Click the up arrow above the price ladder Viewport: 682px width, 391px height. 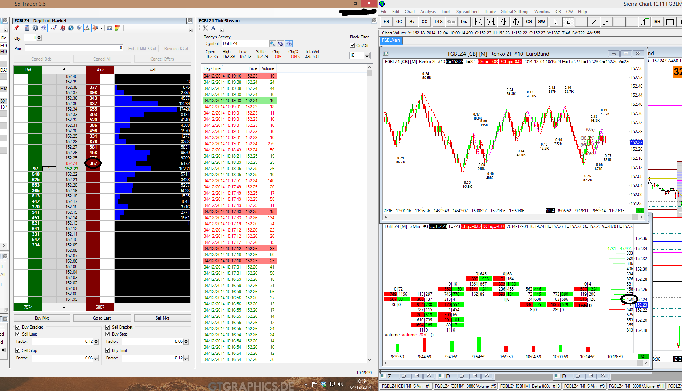click(x=64, y=70)
